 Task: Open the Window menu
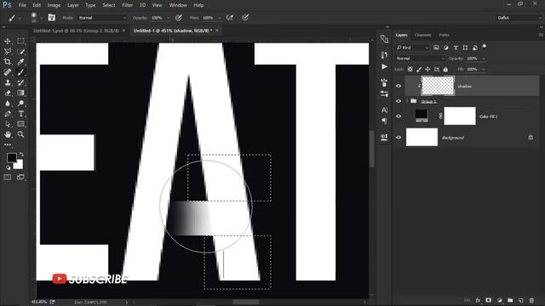coord(178,5)
